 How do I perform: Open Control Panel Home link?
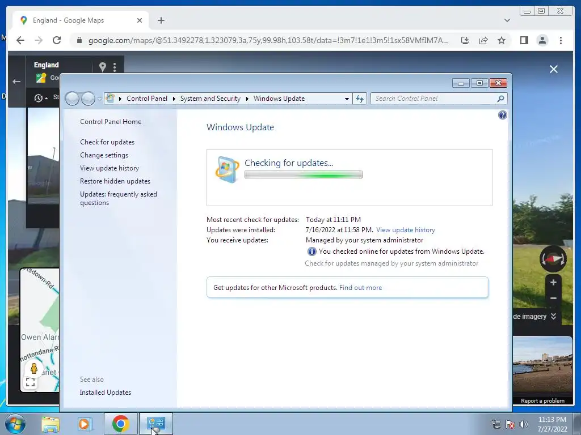click(111, 122)
